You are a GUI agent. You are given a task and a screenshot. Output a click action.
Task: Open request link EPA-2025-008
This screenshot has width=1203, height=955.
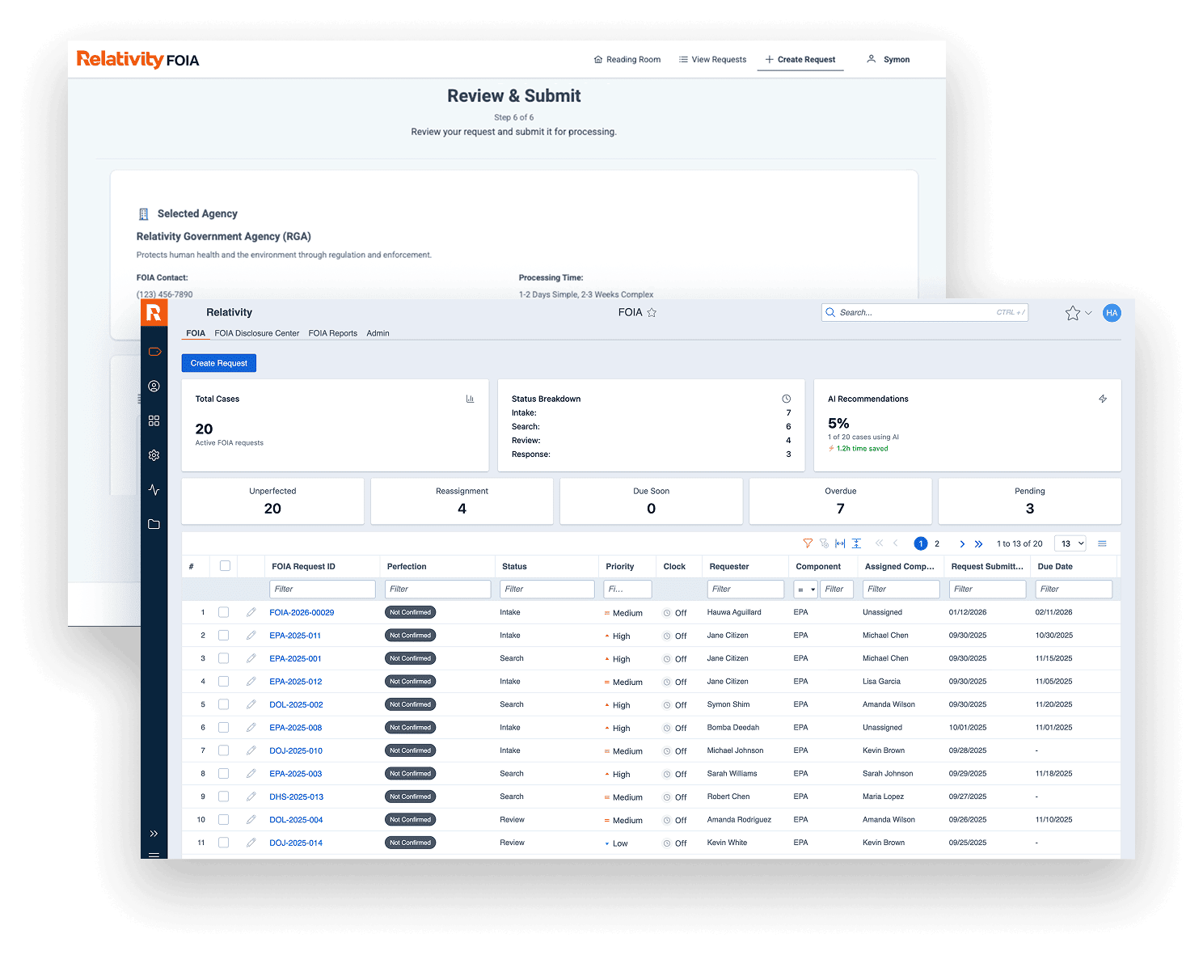click(295, 728)
